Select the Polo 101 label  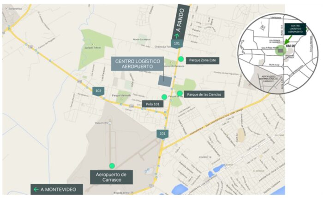tap(153, 104)
